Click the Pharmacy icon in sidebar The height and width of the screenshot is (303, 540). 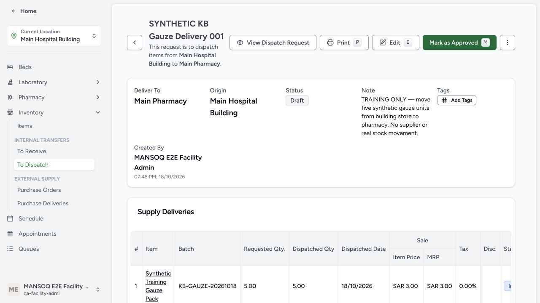pyautogui.click(x=10, y=97)
